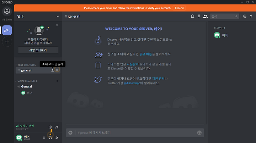Viewport: 256px width, 143px height.
Task: Toggle microphone mute
Action: [44, 138]
